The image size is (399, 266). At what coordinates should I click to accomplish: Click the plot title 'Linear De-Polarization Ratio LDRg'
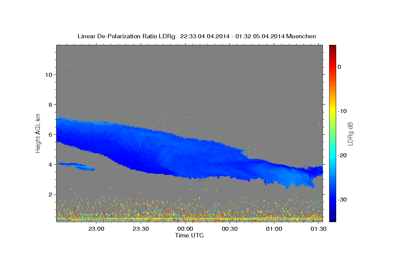click(x=126, y=36)
